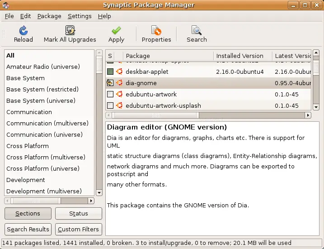324x249 pixels.
Task: Click the Status filter button
Action: click(x=79, y=213)
